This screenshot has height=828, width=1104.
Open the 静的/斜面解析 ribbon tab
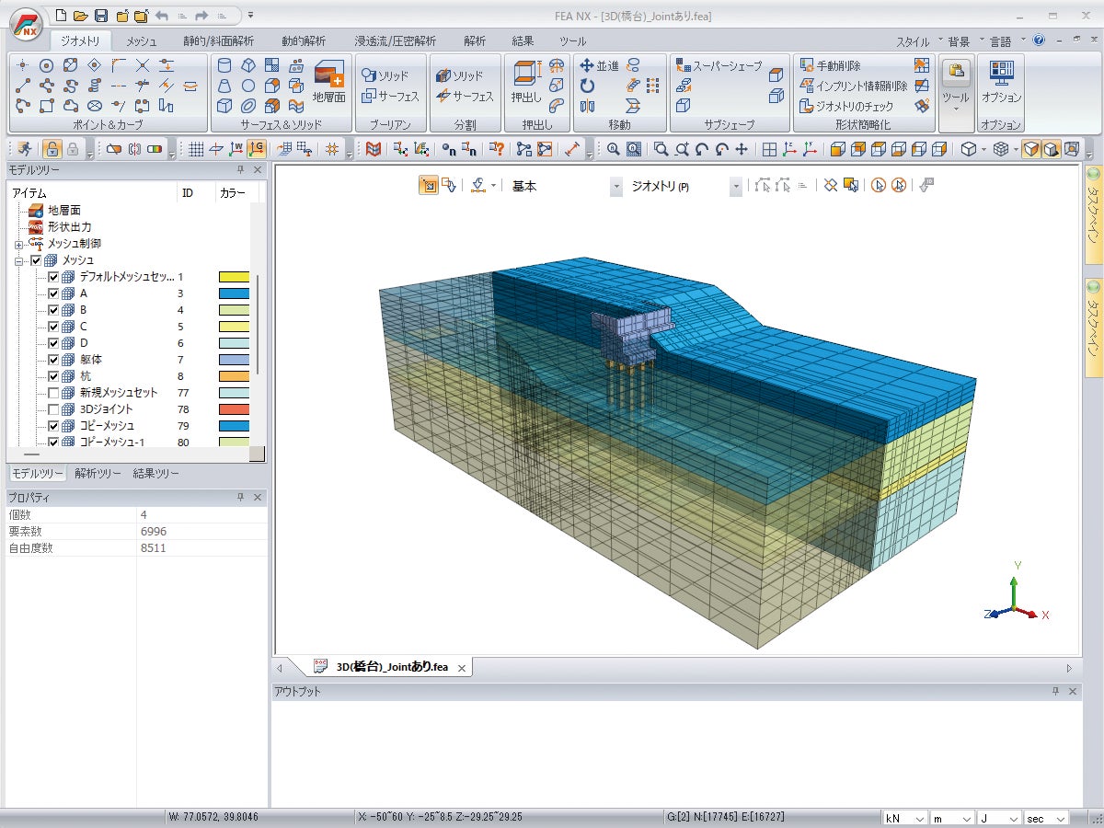(x=219, y=41)
